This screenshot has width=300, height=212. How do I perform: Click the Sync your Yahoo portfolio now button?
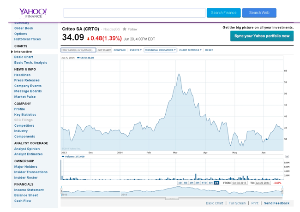(x=262, y=36)
